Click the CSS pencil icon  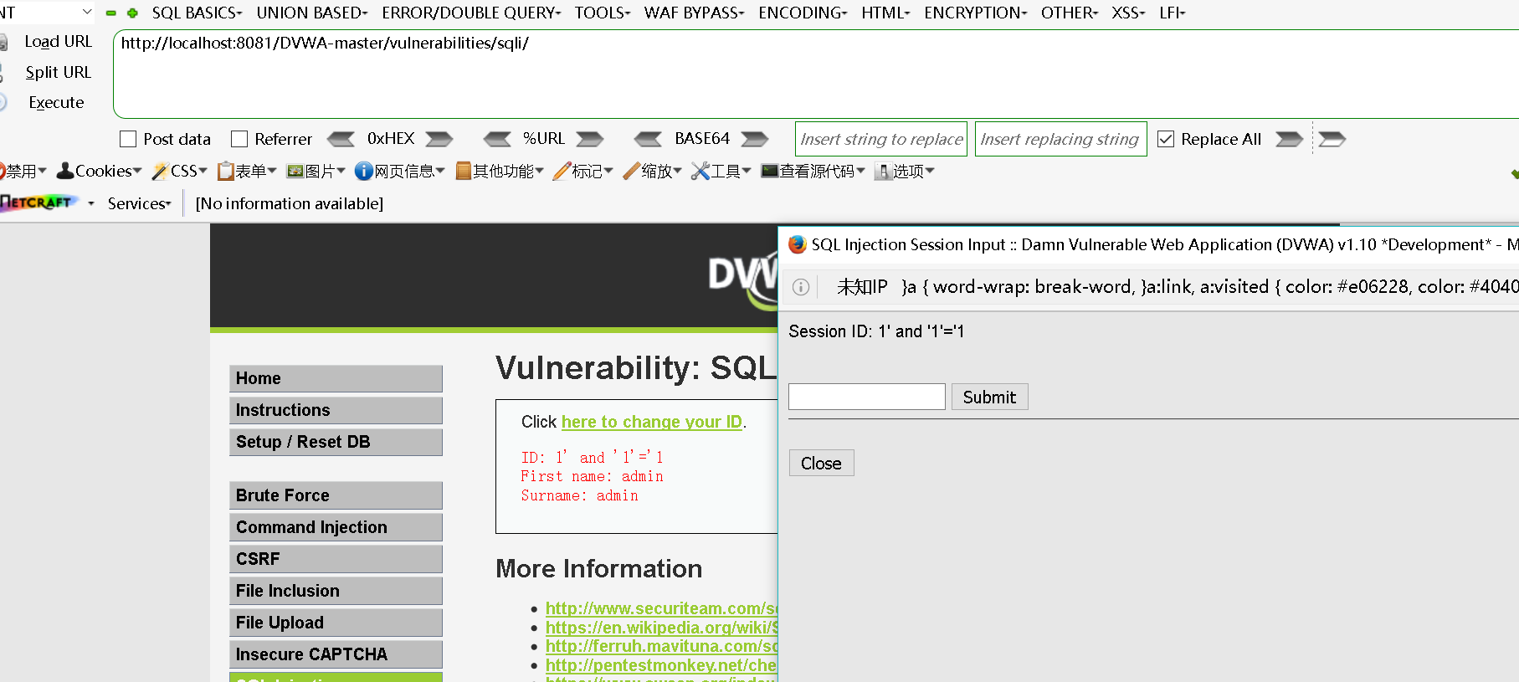(160, 171)
